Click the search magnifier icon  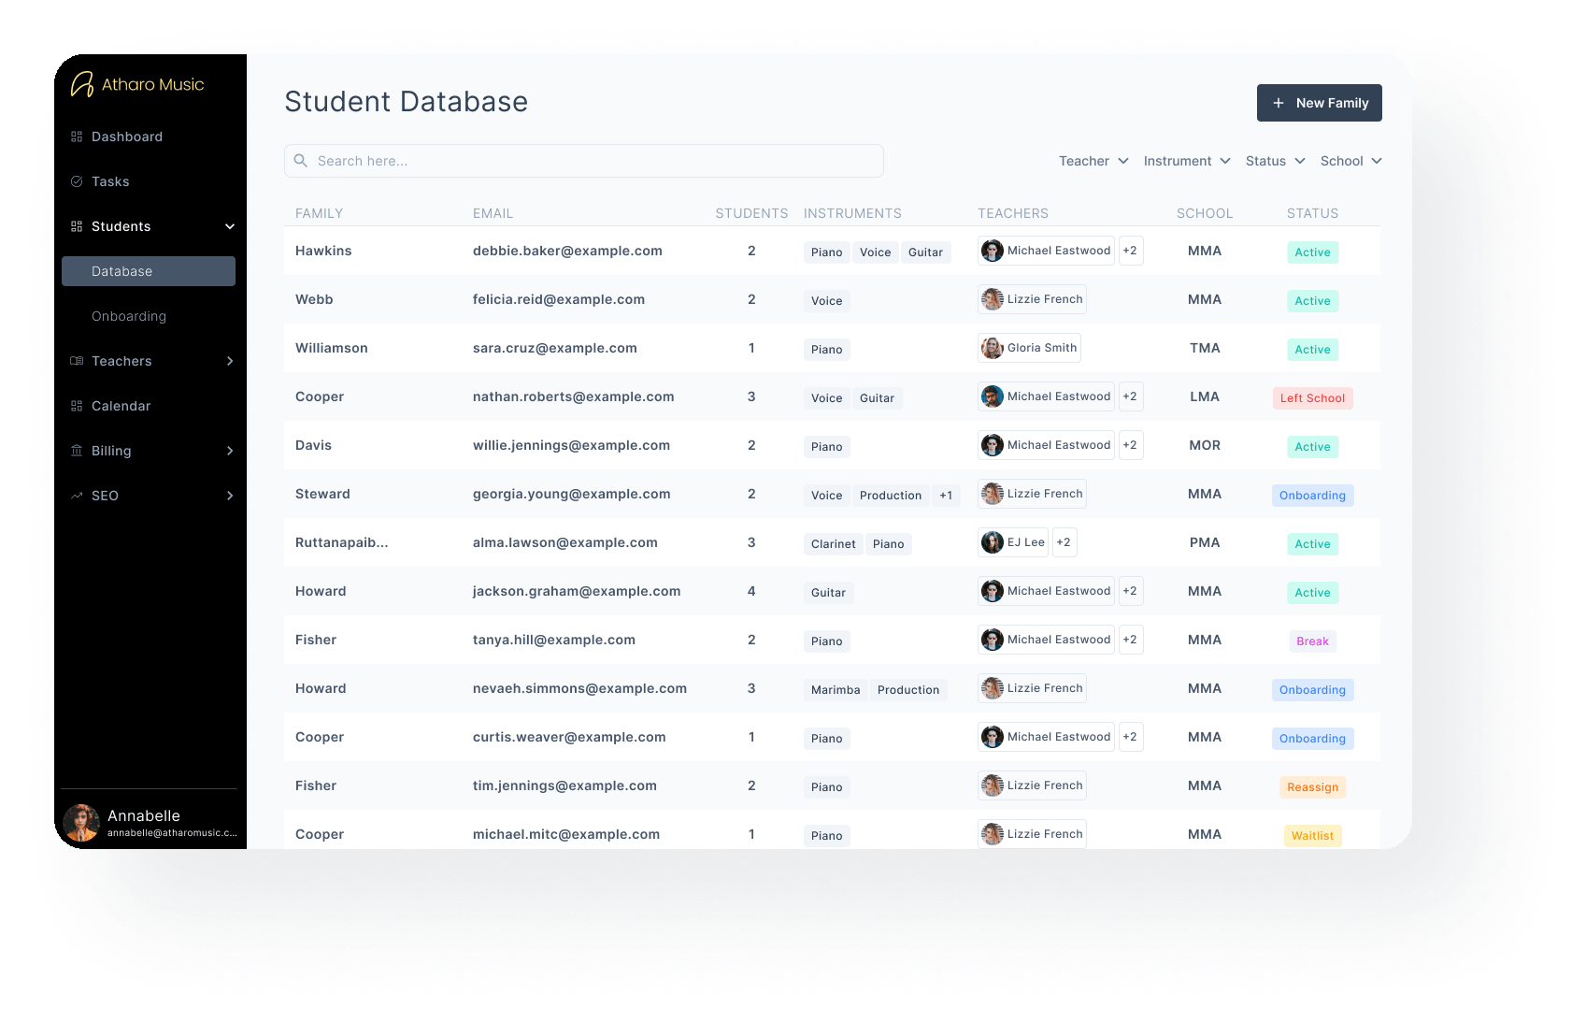(x=301, y=161)
